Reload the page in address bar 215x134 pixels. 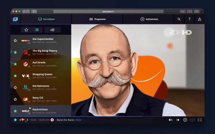(x=162, y=11)
